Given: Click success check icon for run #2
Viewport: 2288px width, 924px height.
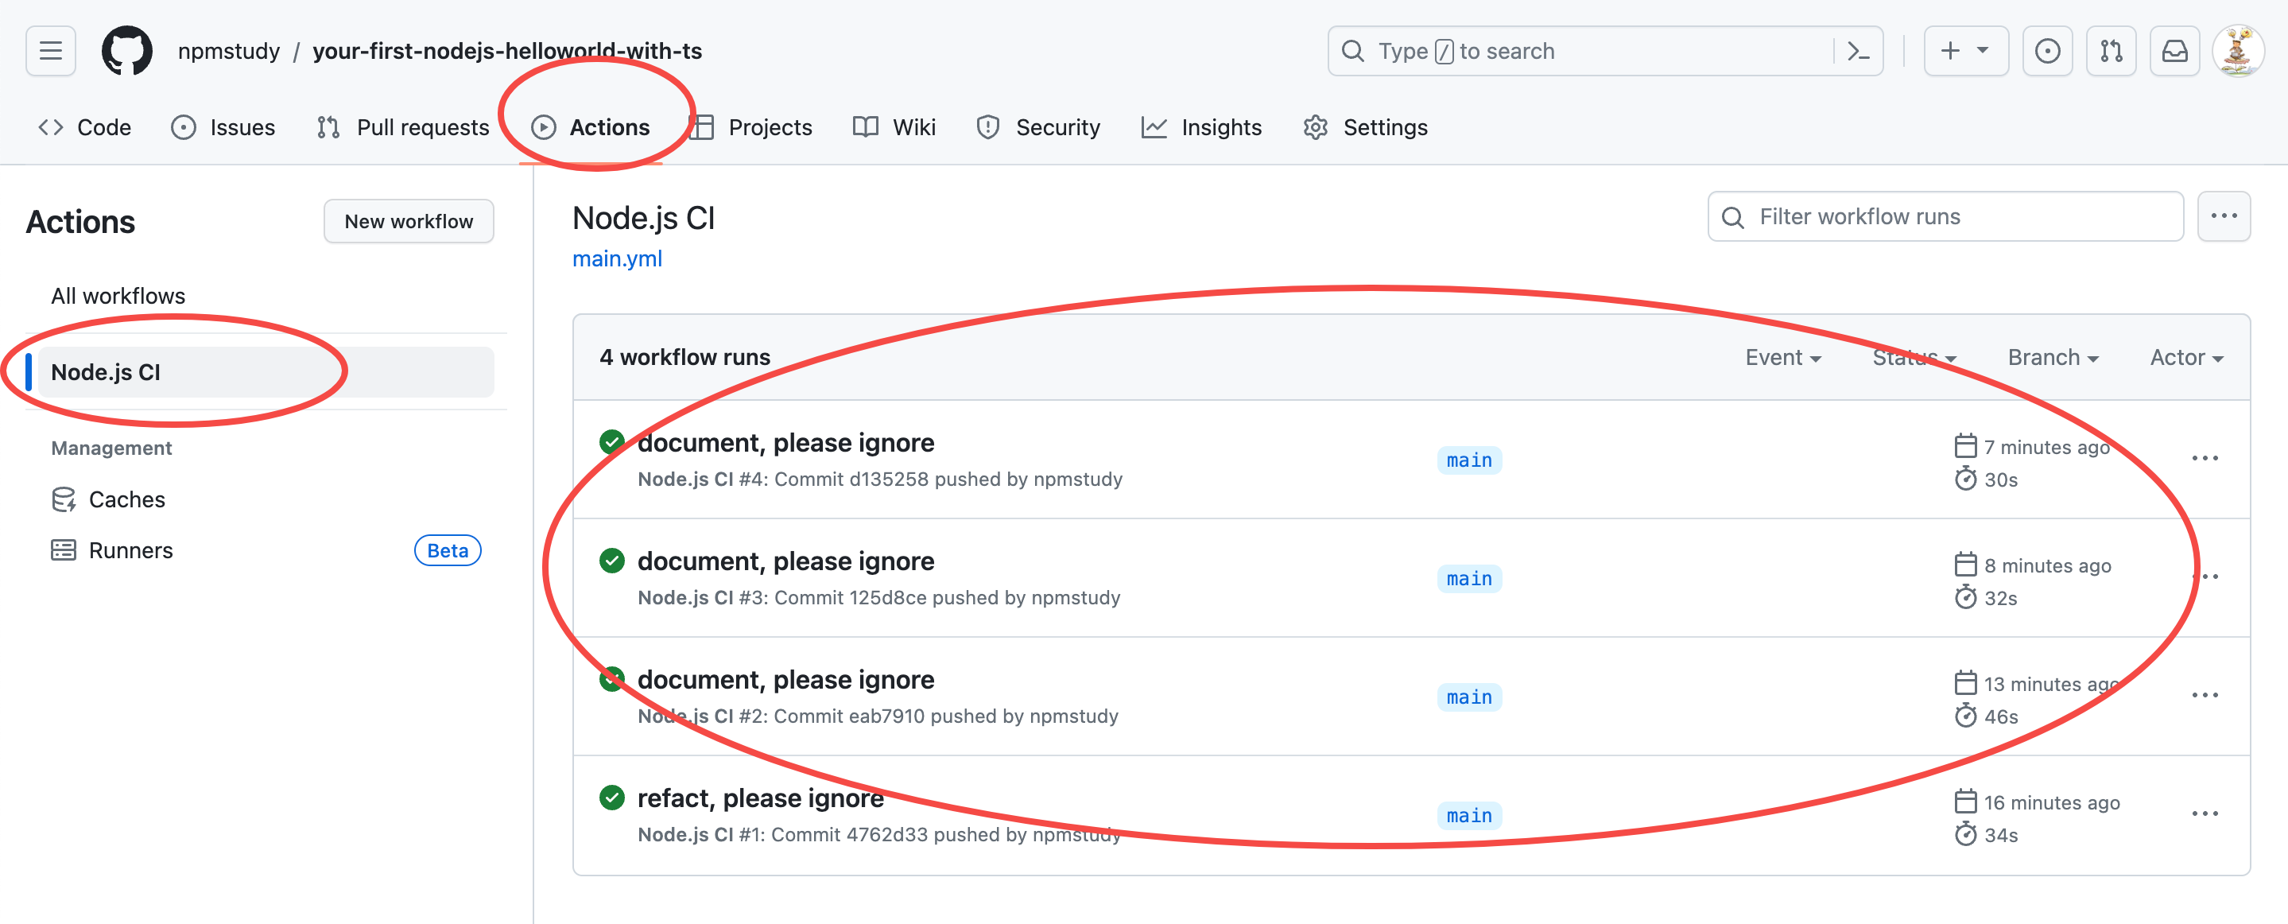Looking at the screenshot, I should pos(612,679).
